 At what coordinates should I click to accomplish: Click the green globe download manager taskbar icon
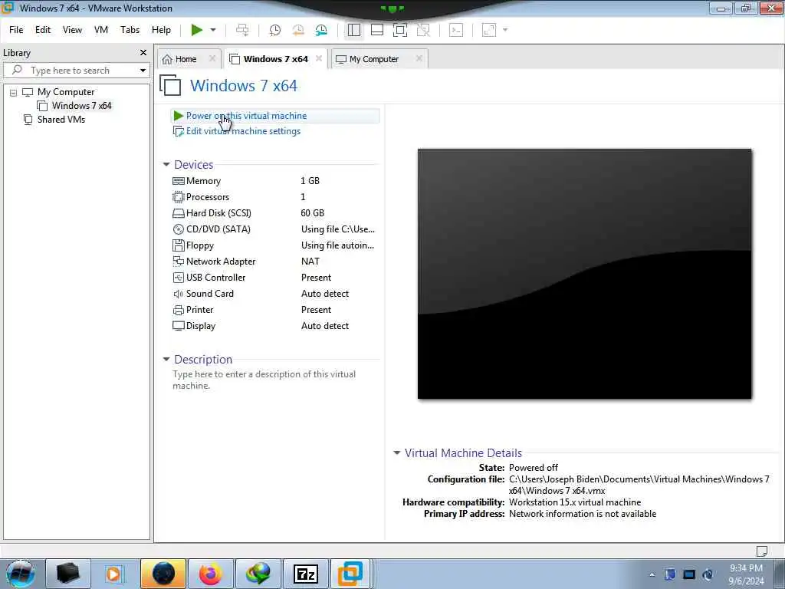(258, 574)
